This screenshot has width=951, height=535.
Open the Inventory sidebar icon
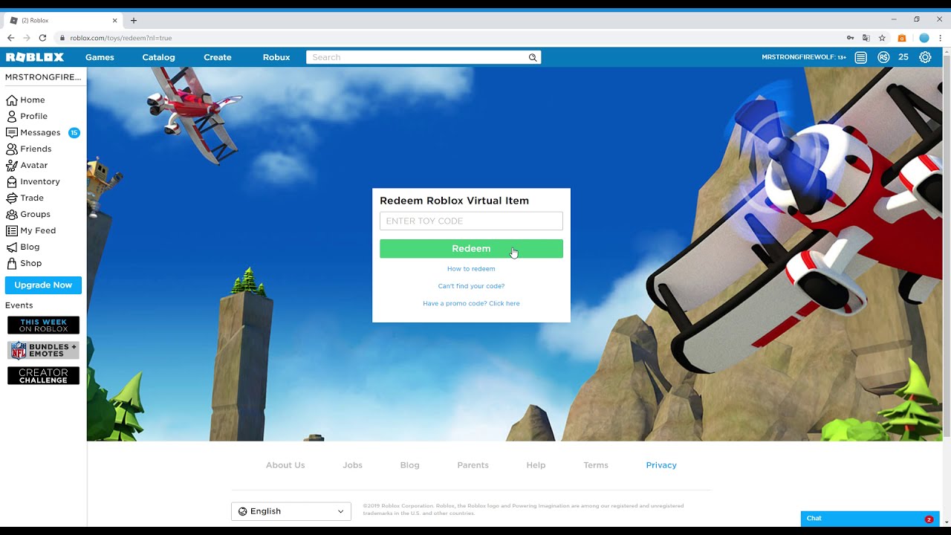pos(11,181)
